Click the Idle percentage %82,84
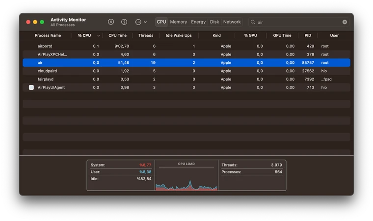 (144, 179)
